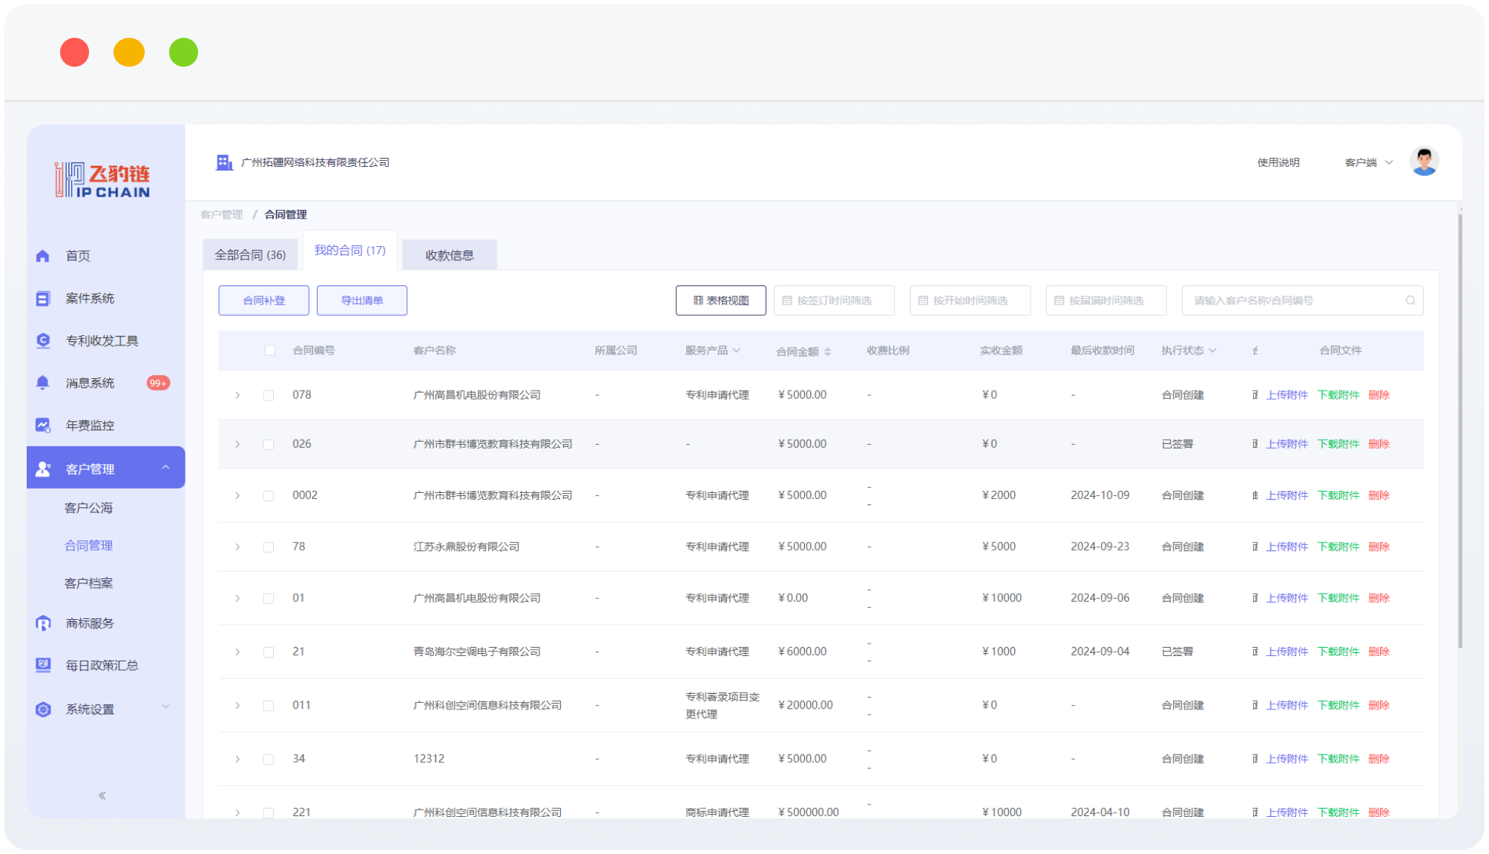Click the user avatar at the top right
The height and width of the screenshot is (854, 1489).
pos(1424,162)
